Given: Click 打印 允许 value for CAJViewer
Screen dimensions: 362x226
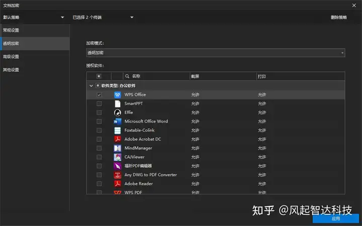Looking at the screenshot, I should click(x=262, y=157).
